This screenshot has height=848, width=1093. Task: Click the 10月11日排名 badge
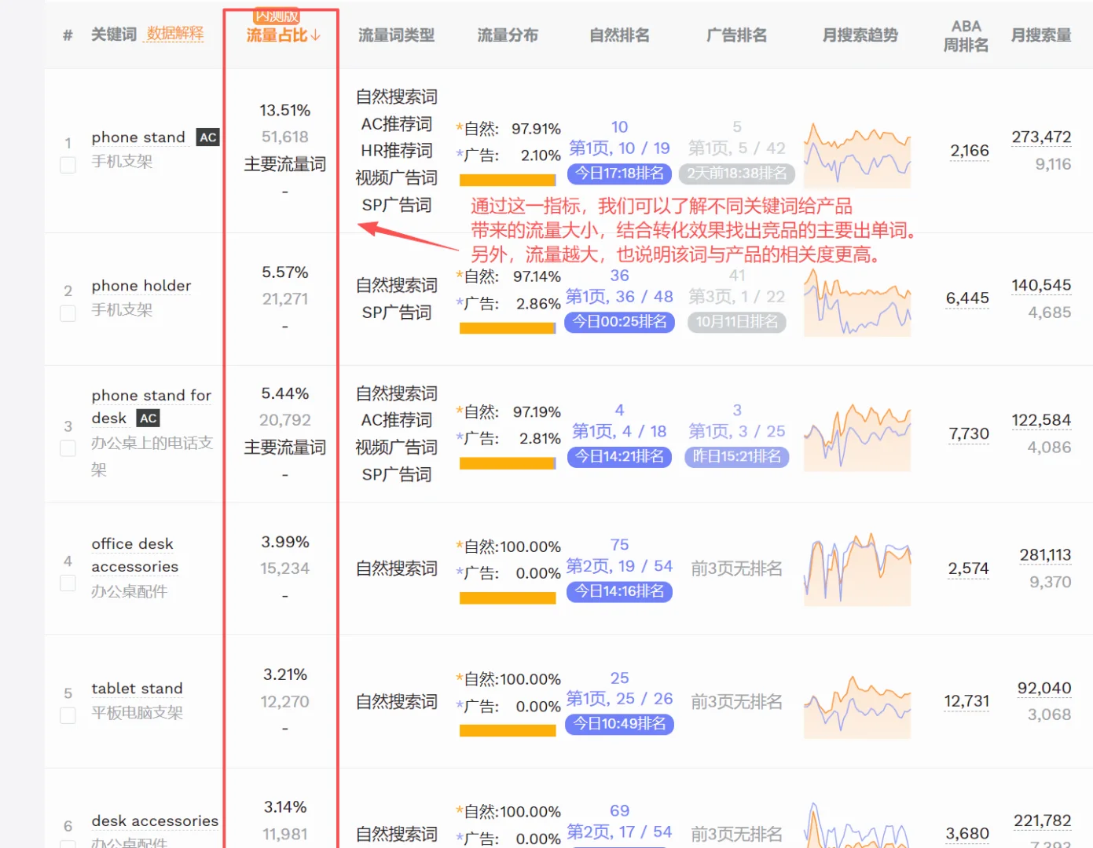737,322
